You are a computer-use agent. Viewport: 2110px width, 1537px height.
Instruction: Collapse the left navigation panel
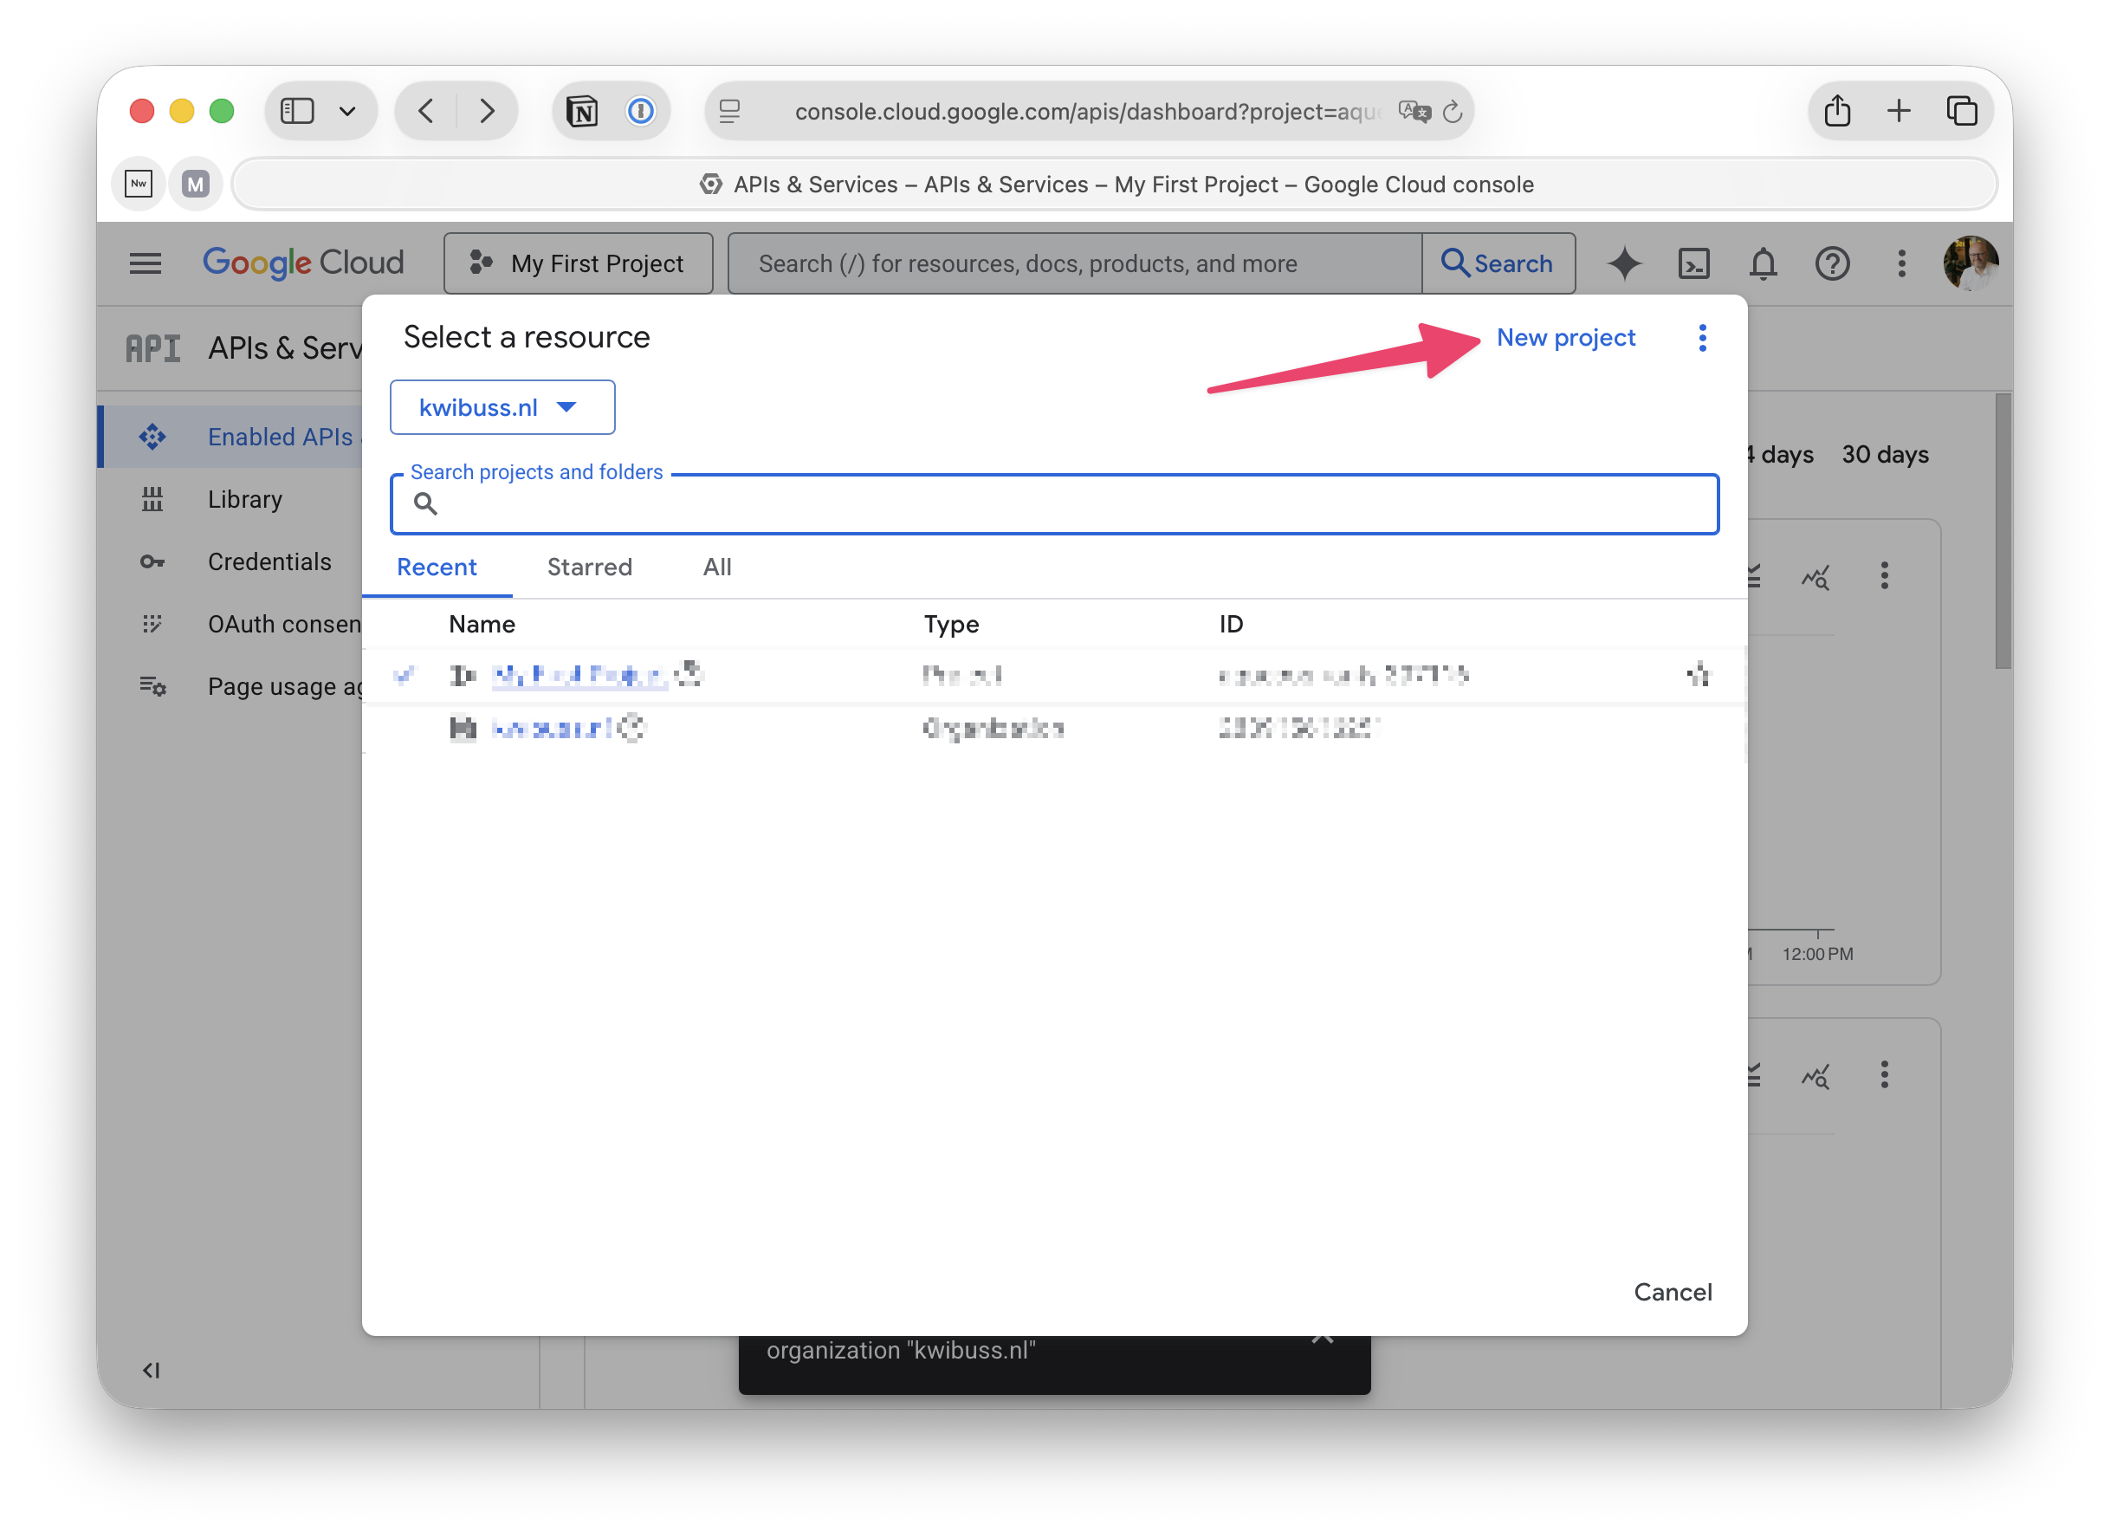[x=151, y=1370]
